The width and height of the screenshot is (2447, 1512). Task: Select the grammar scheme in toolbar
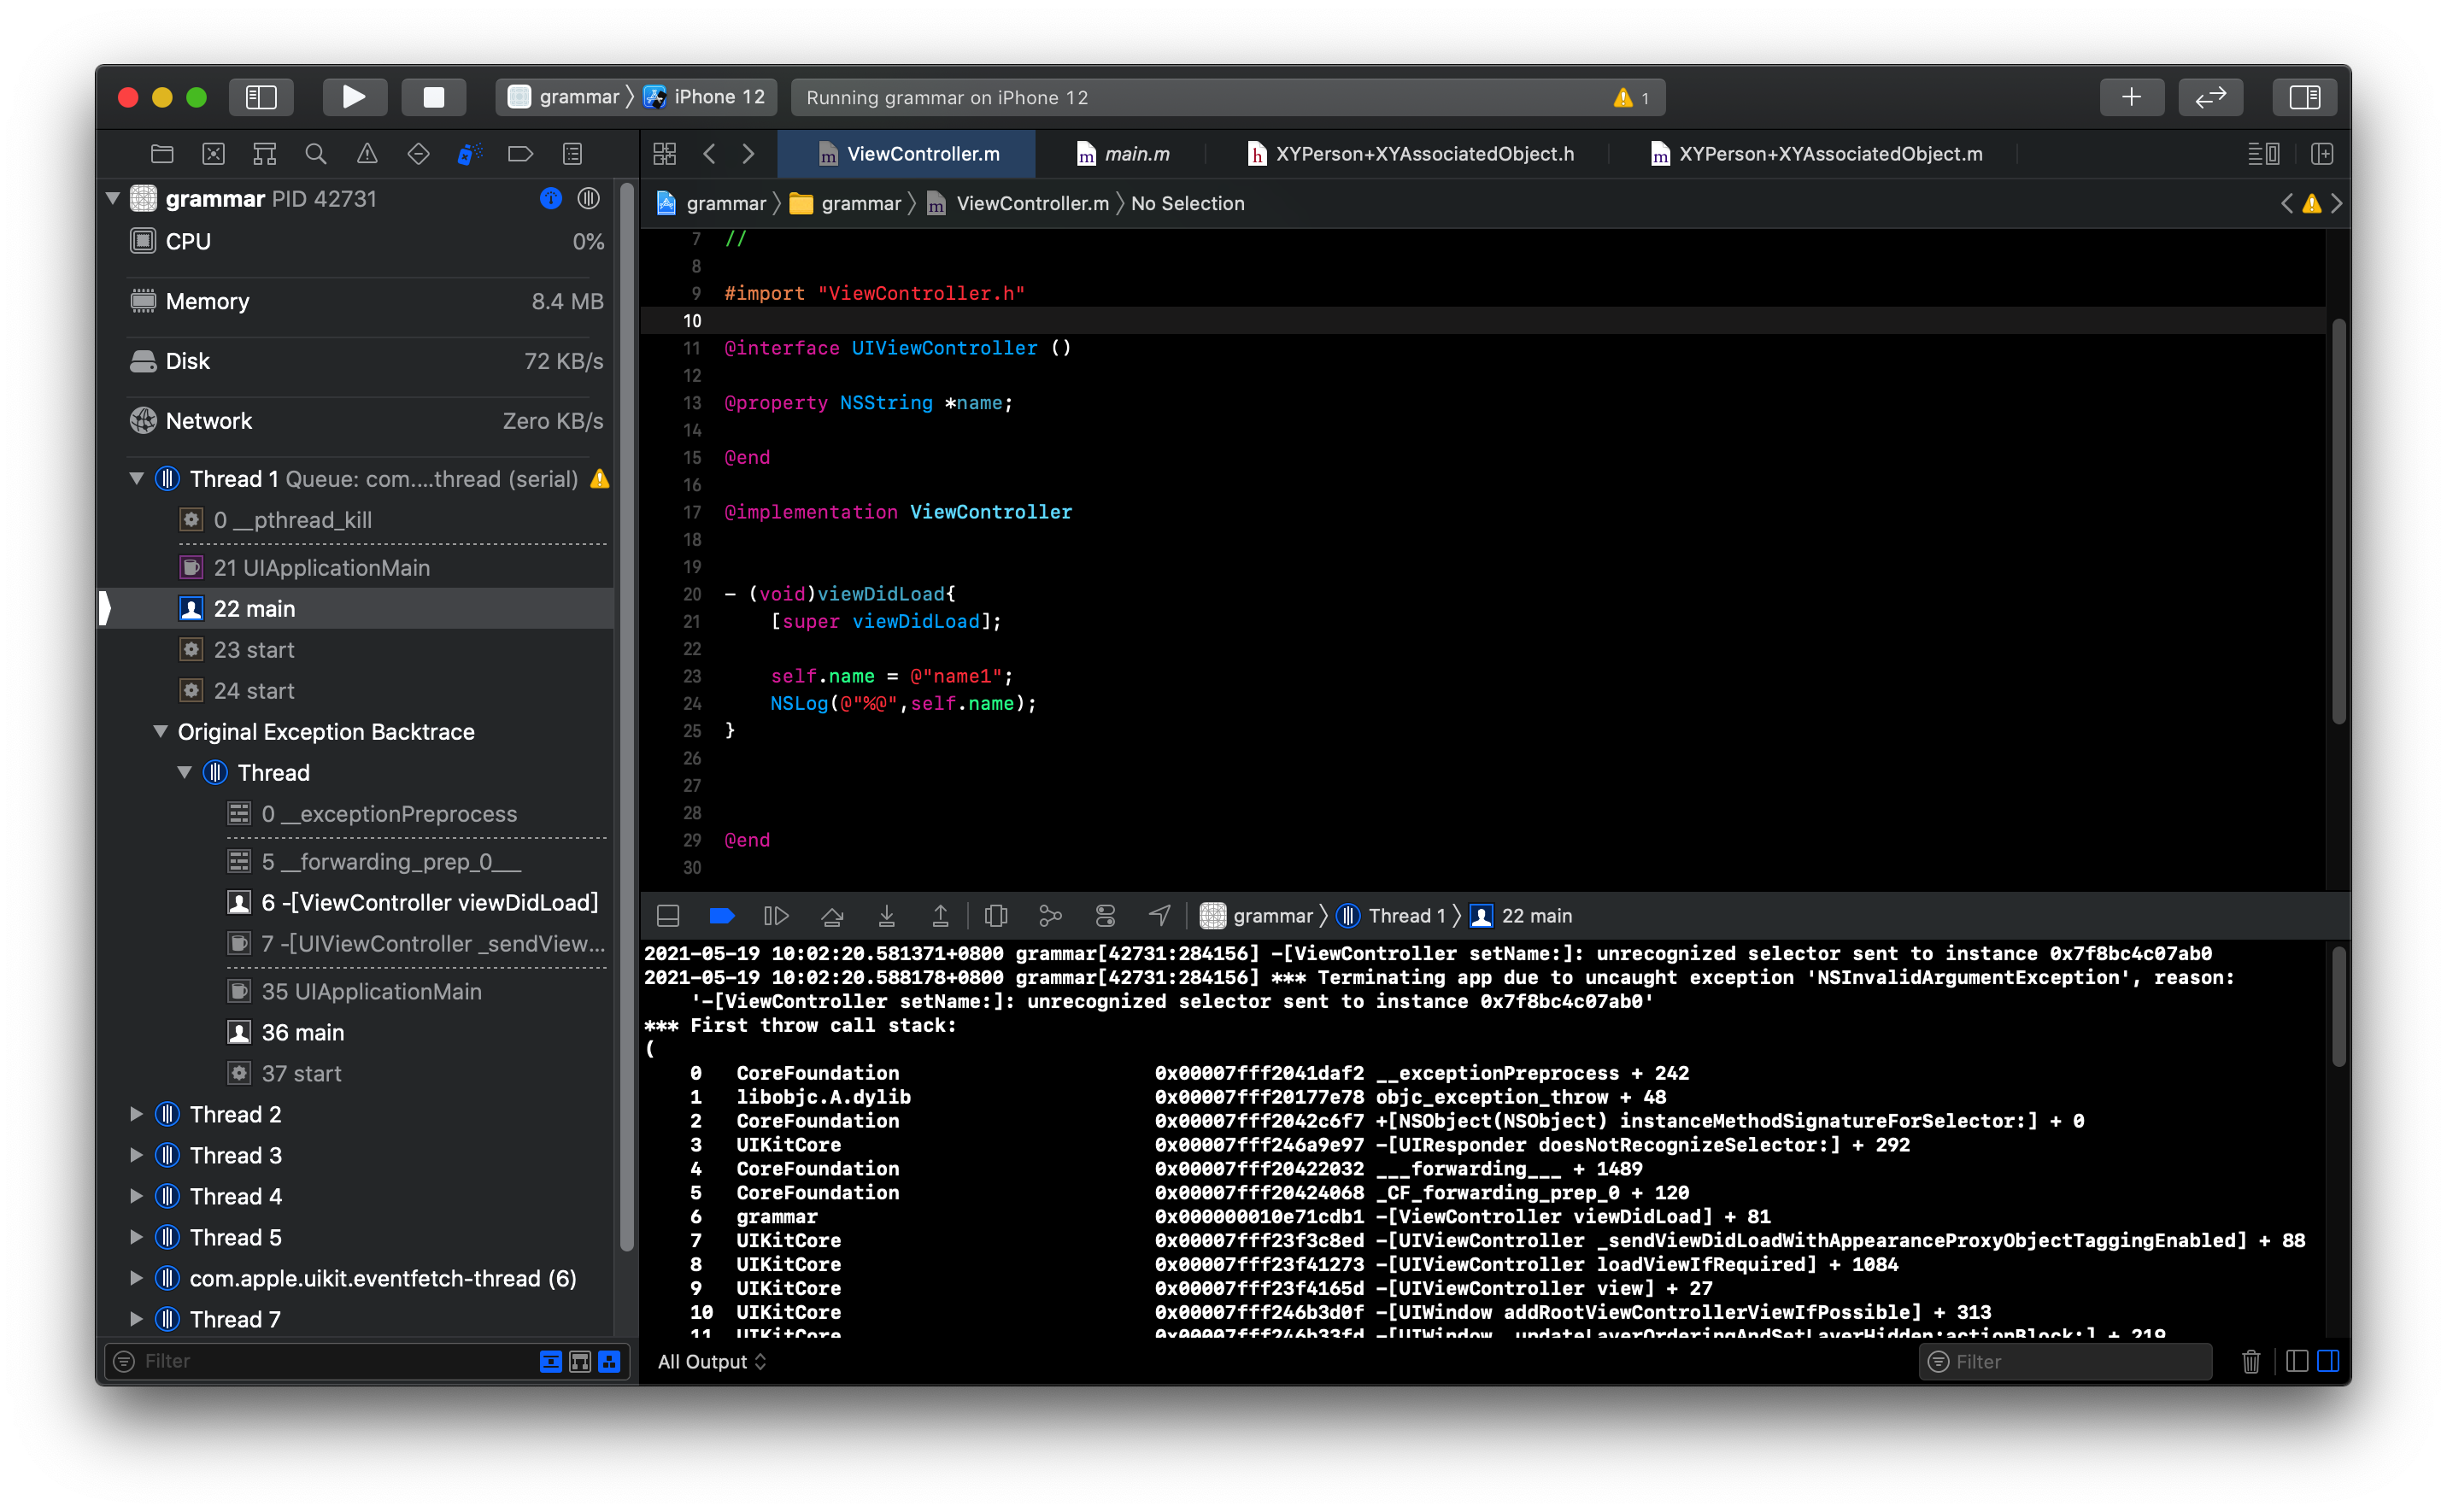(x=566, y=97)
